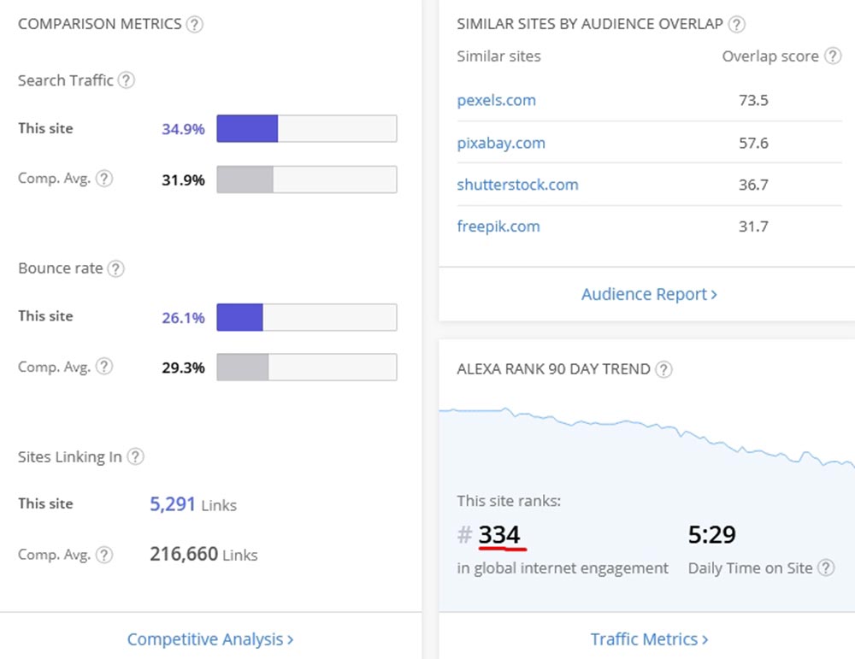Click help icon beside Comparison Metrics heading
Viewport: 855px width, 659px height.
[195, 25]
